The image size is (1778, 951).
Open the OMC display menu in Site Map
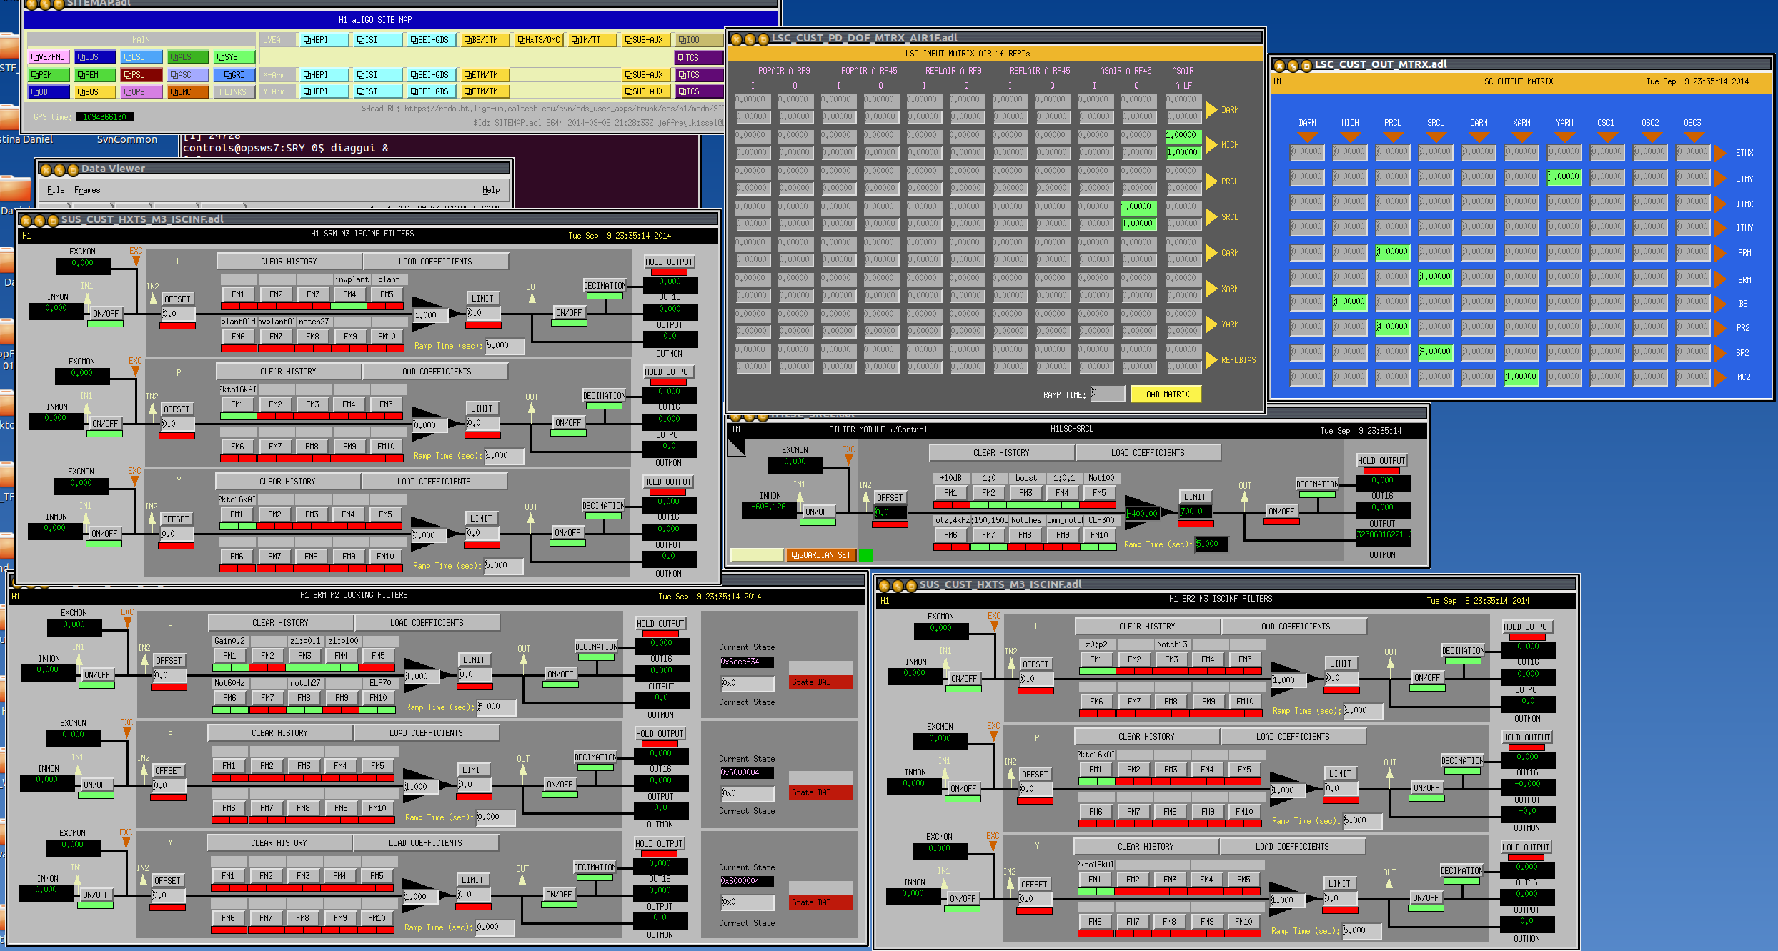(x=189, y=92)
